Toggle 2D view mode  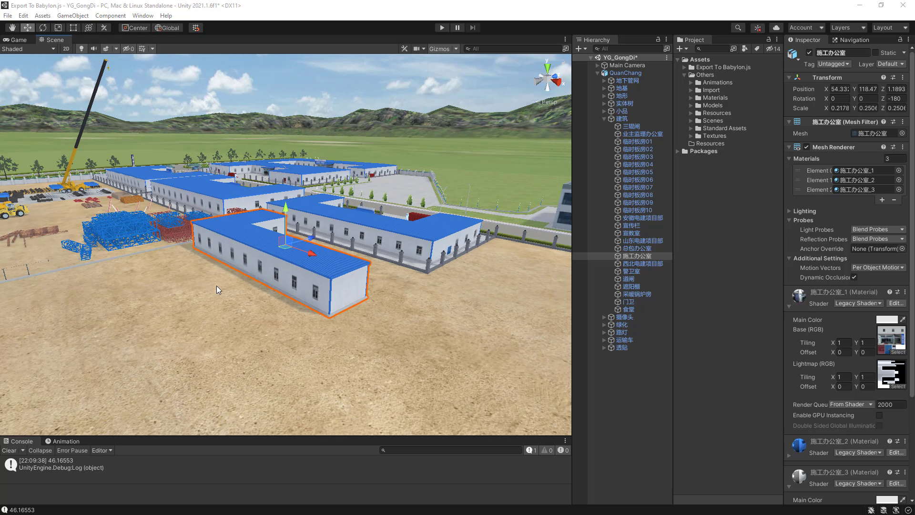point(66,49)
